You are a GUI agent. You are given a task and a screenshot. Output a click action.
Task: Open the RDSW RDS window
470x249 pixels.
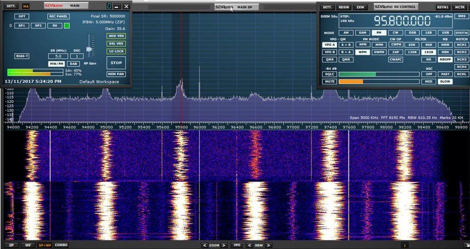(344, 7)
